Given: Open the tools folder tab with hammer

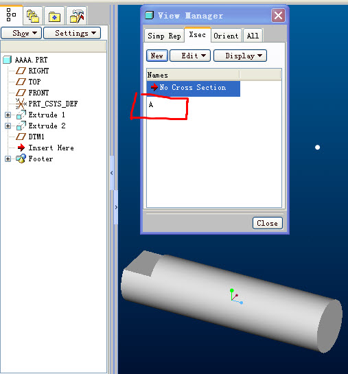Looking at the screenshot, I should pos(77,16).
